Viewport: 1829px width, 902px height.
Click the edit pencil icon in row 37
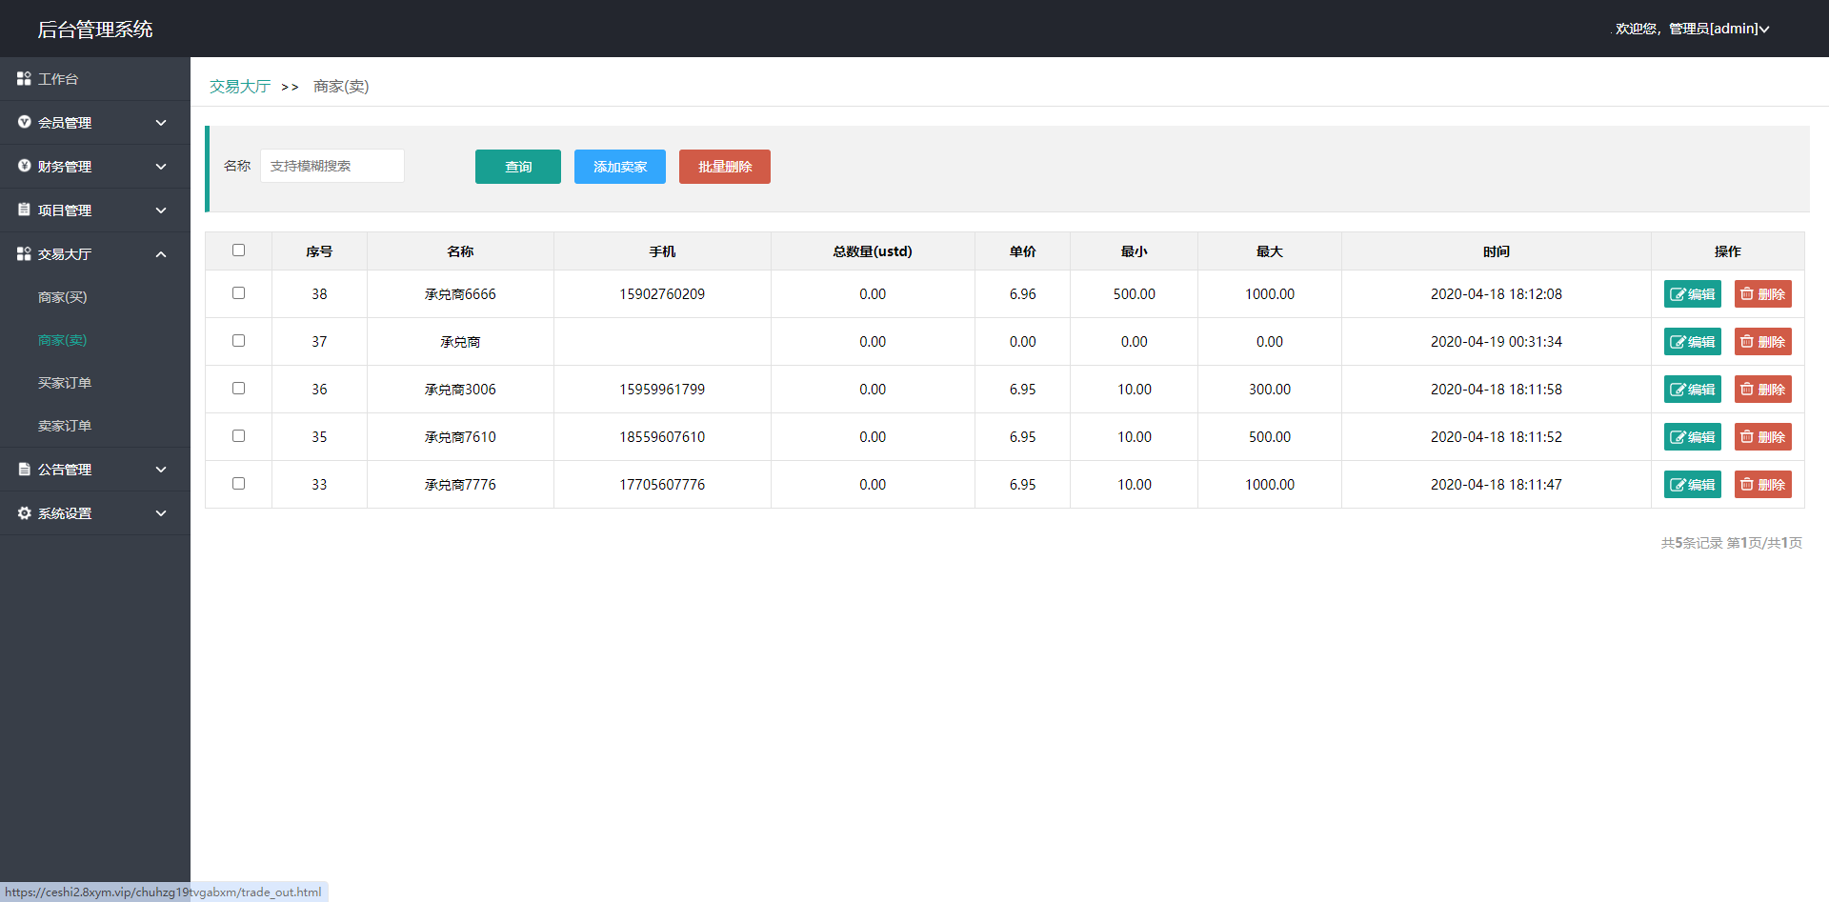[x=1678, y=342]
